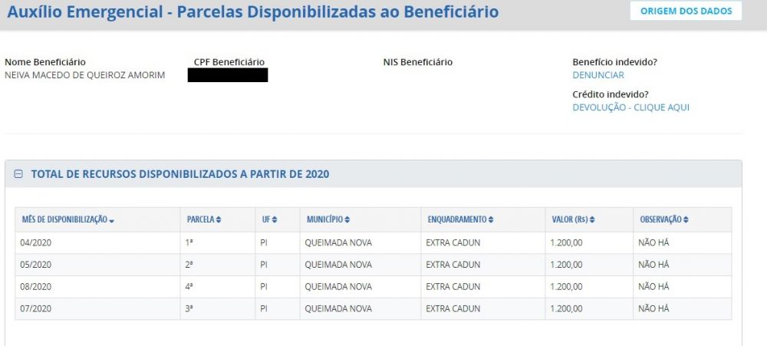The image size is (767, 346).
Task: Sort the Parcela column arrows
Action: 218,220
